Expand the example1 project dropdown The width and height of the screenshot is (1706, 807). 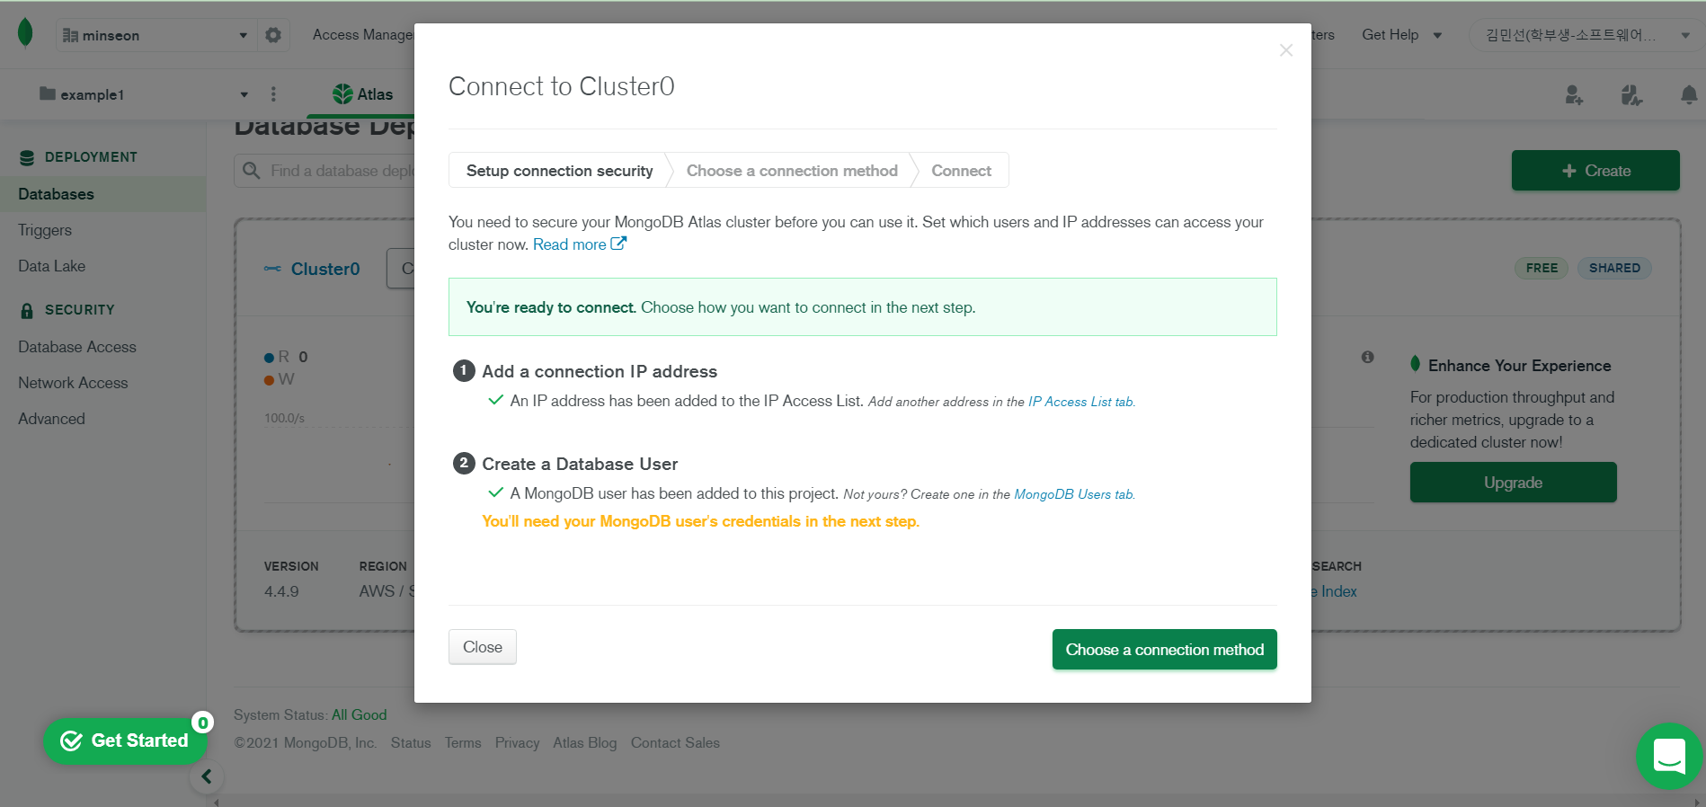click(x=144, y=94)
